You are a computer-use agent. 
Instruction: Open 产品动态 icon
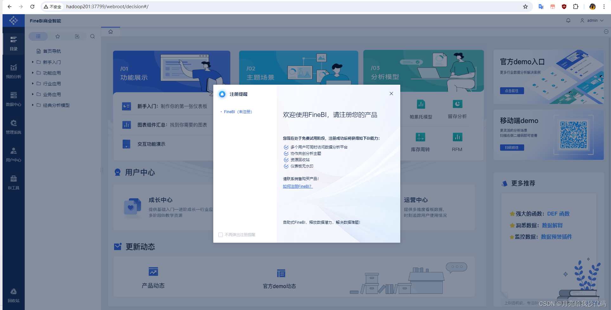[x=153, y=272]
